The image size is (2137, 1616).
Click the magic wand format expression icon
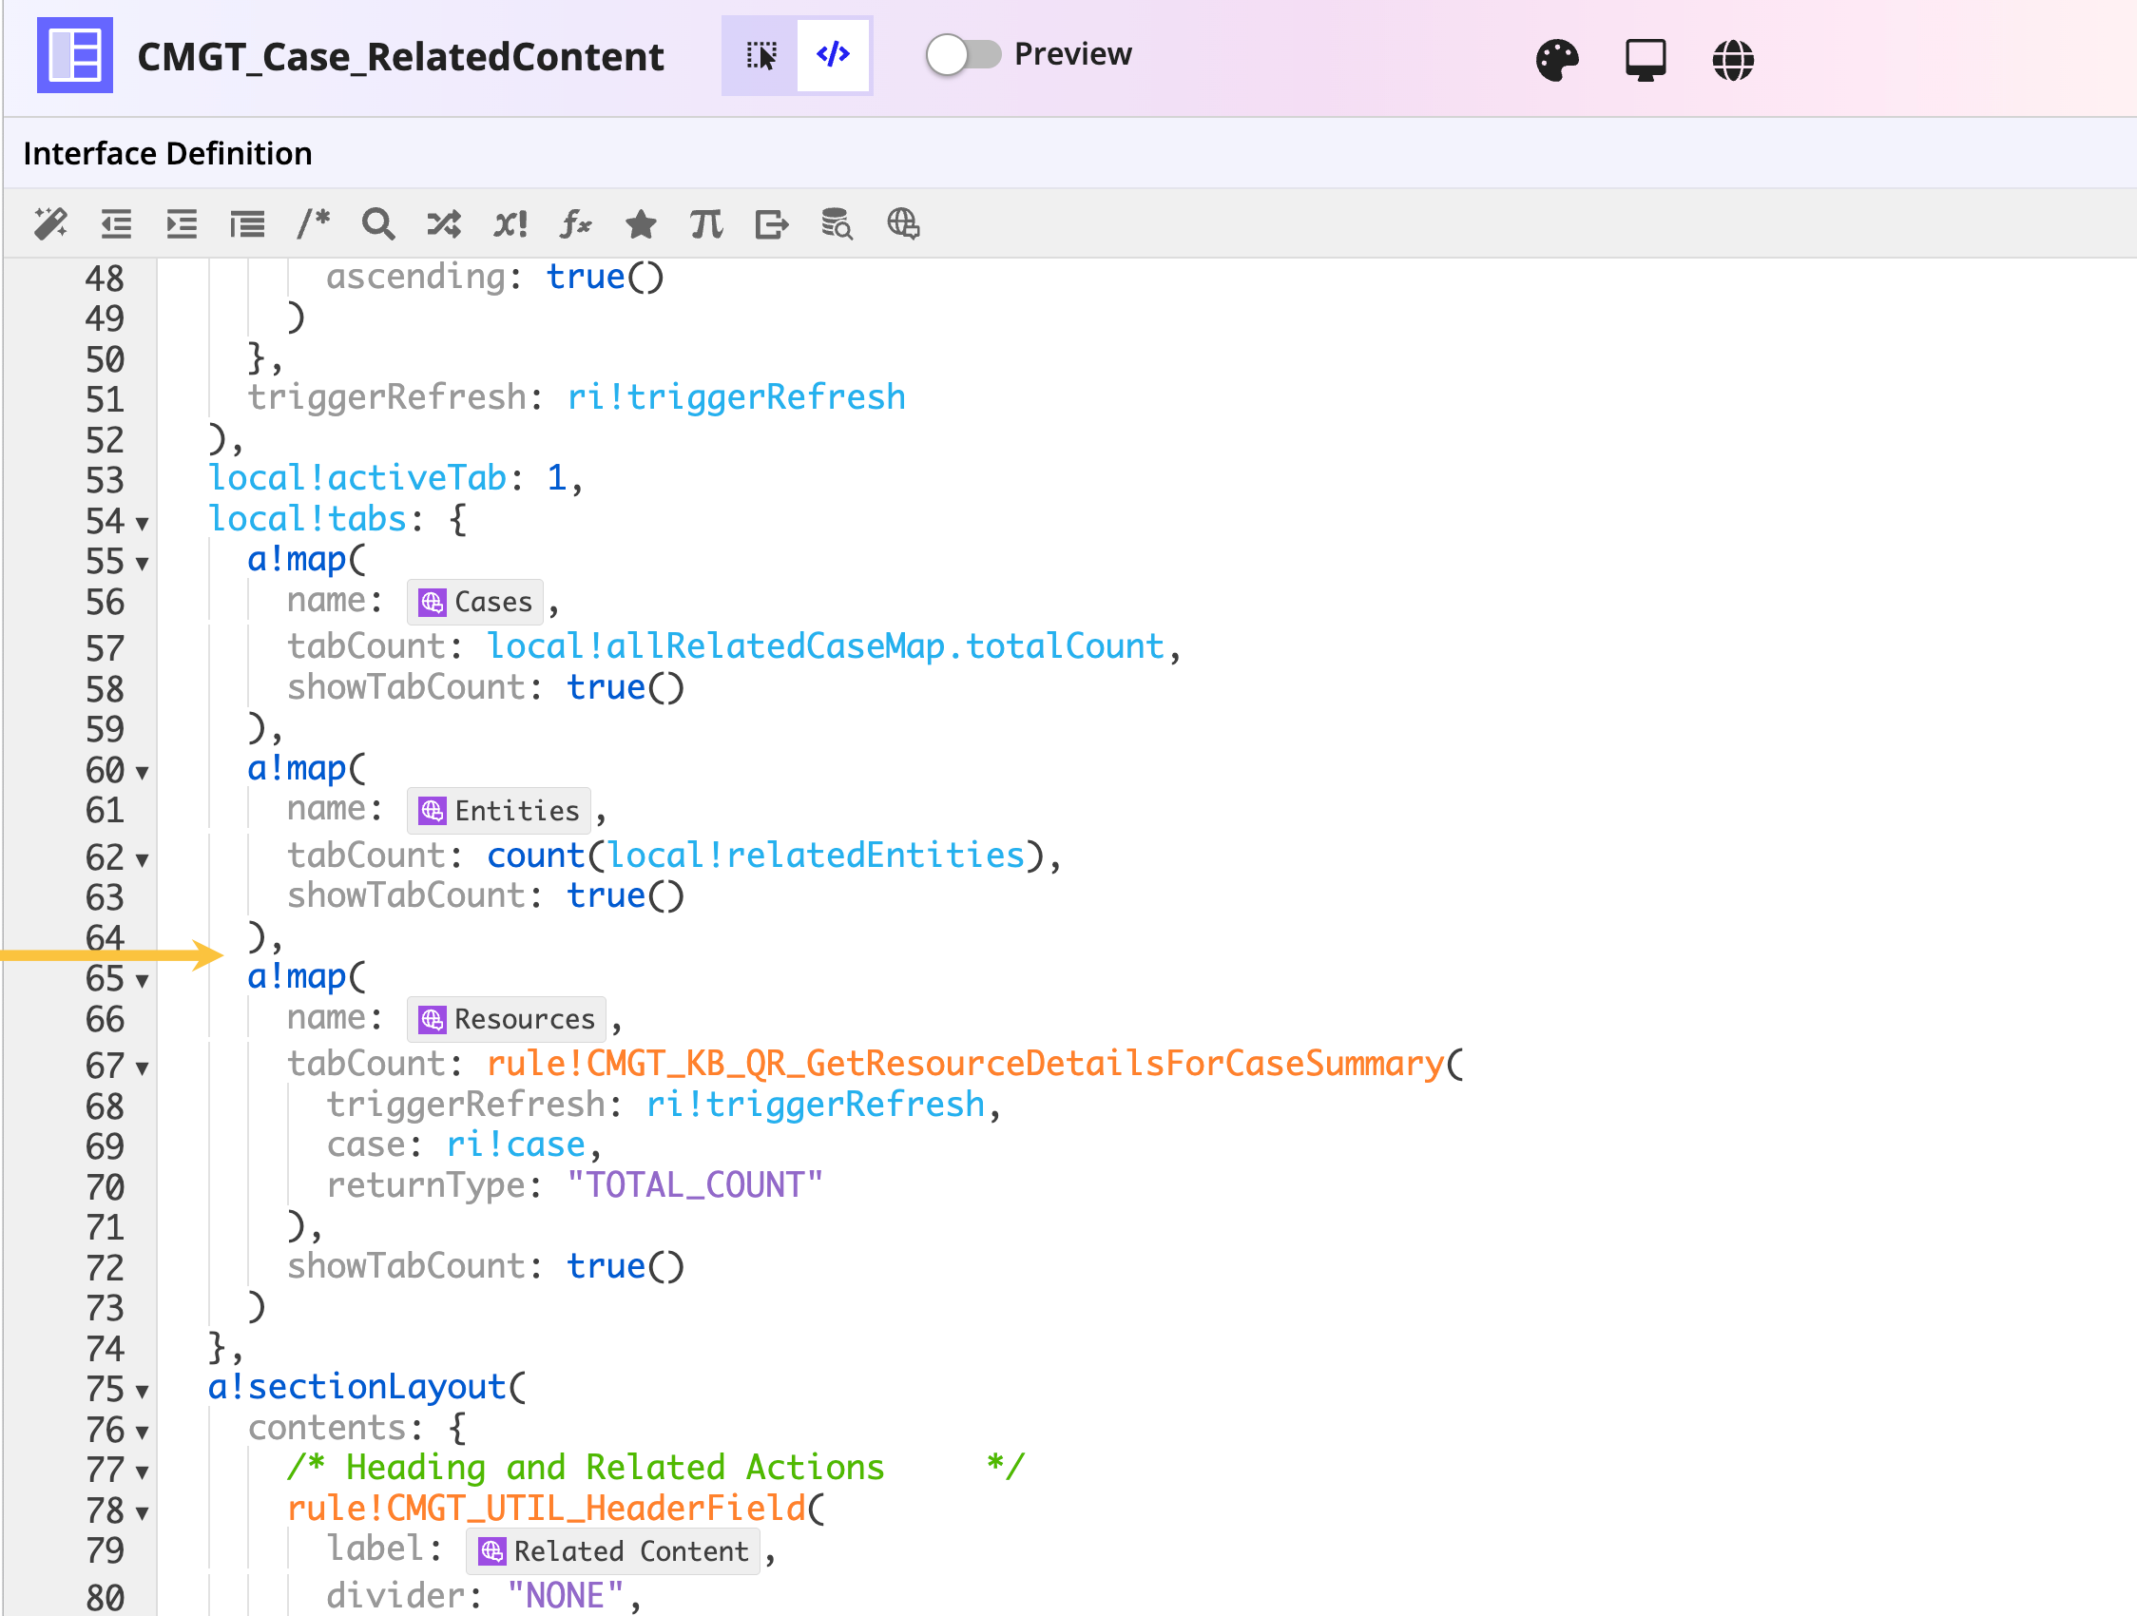pos(50,224)
